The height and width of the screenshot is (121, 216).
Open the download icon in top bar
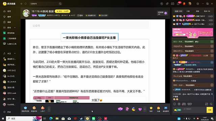[162, 4]
